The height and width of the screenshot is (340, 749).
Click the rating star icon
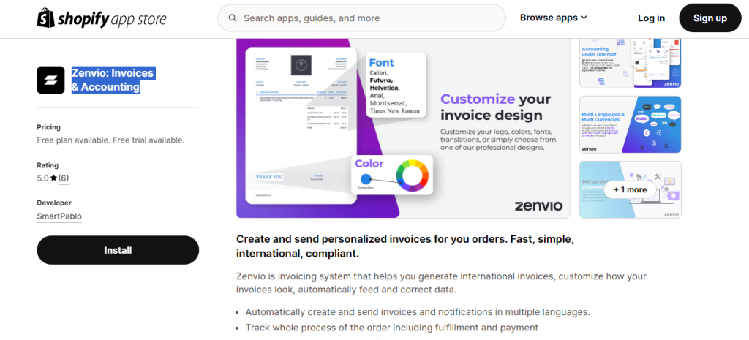pyautogui.click(x=53, y=178)
